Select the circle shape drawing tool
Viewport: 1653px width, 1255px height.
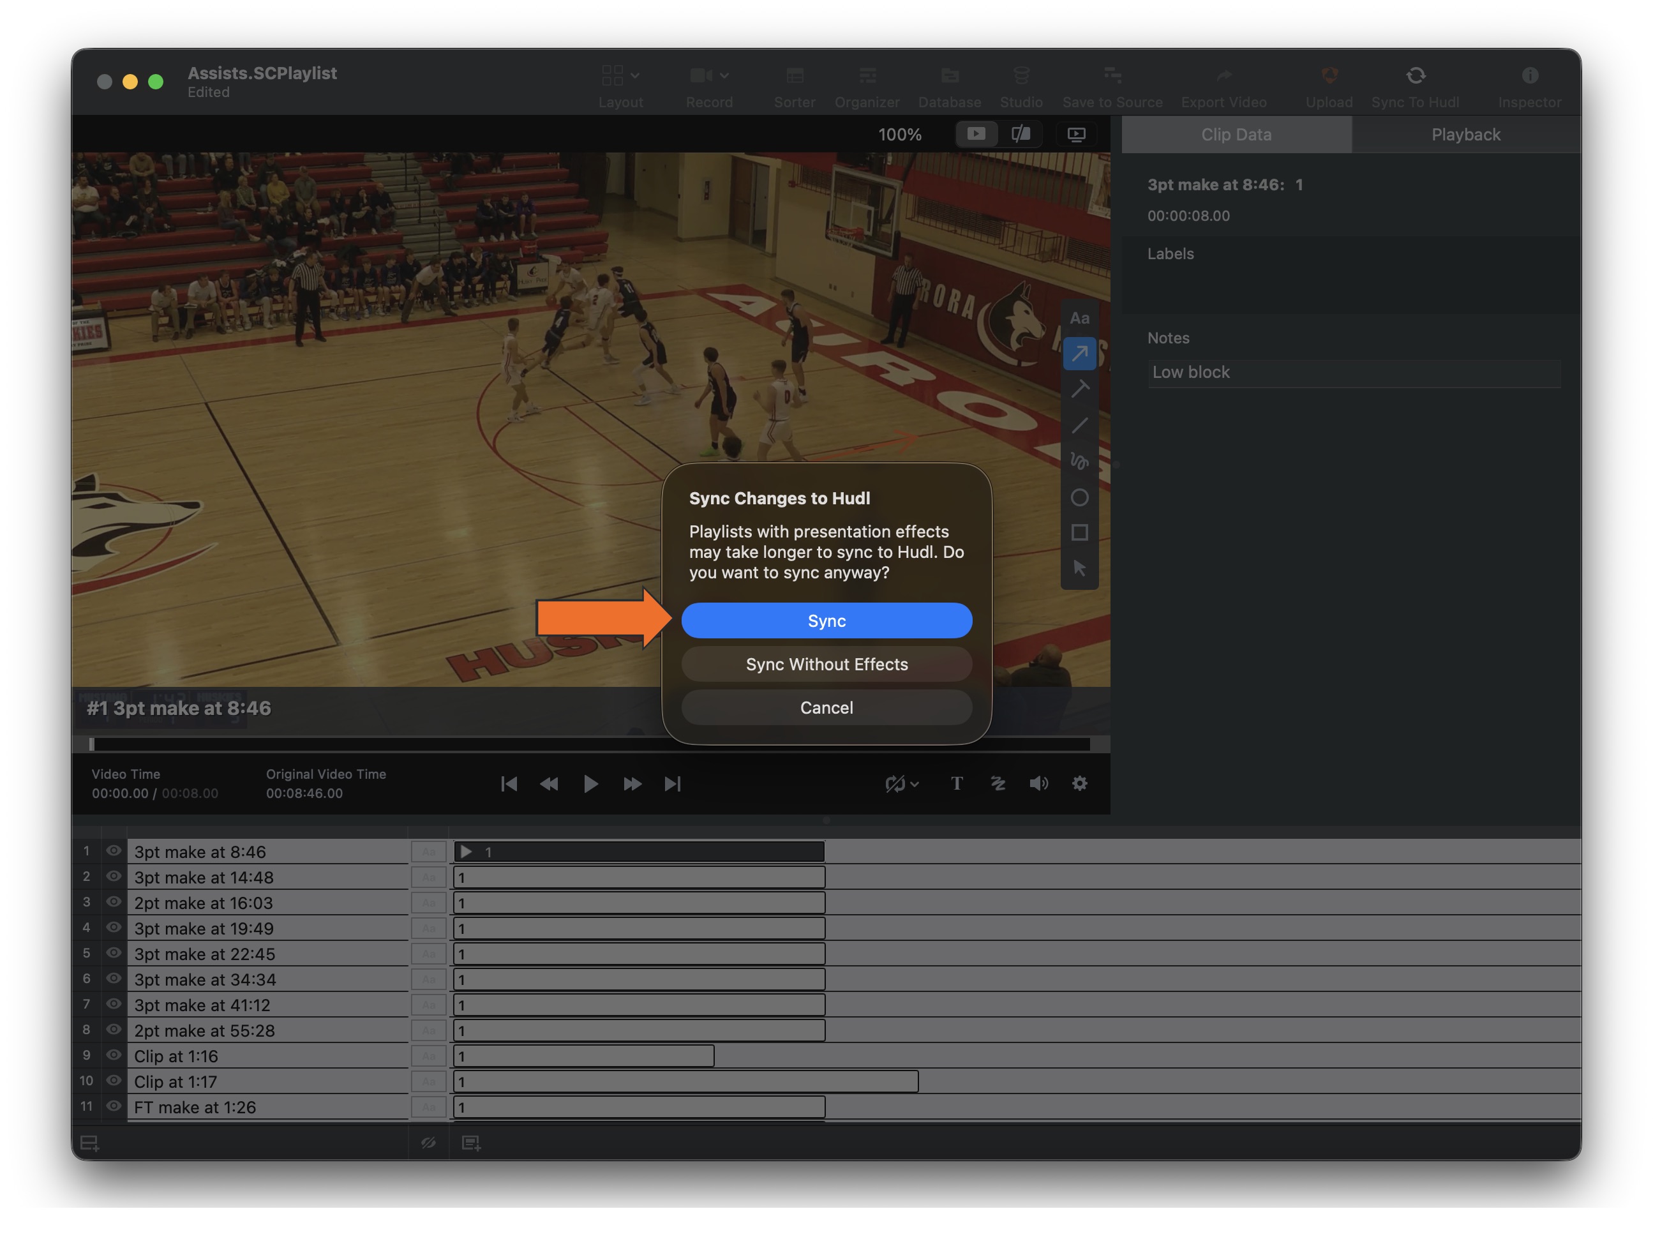[x=1079, y=497]
